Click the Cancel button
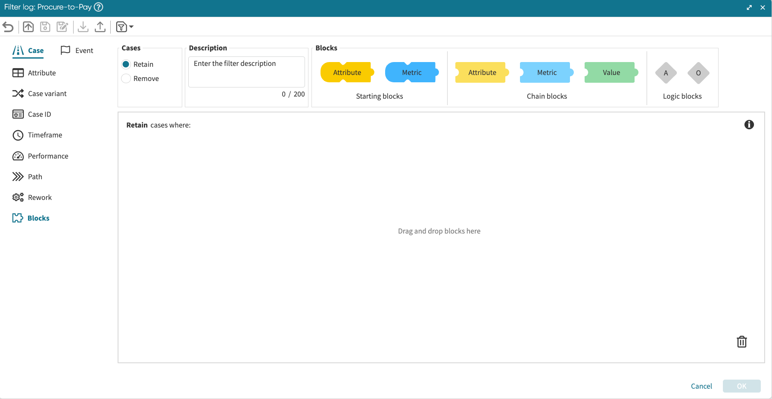Viewport: 772px width, 399px height. [x=701, y=386]
